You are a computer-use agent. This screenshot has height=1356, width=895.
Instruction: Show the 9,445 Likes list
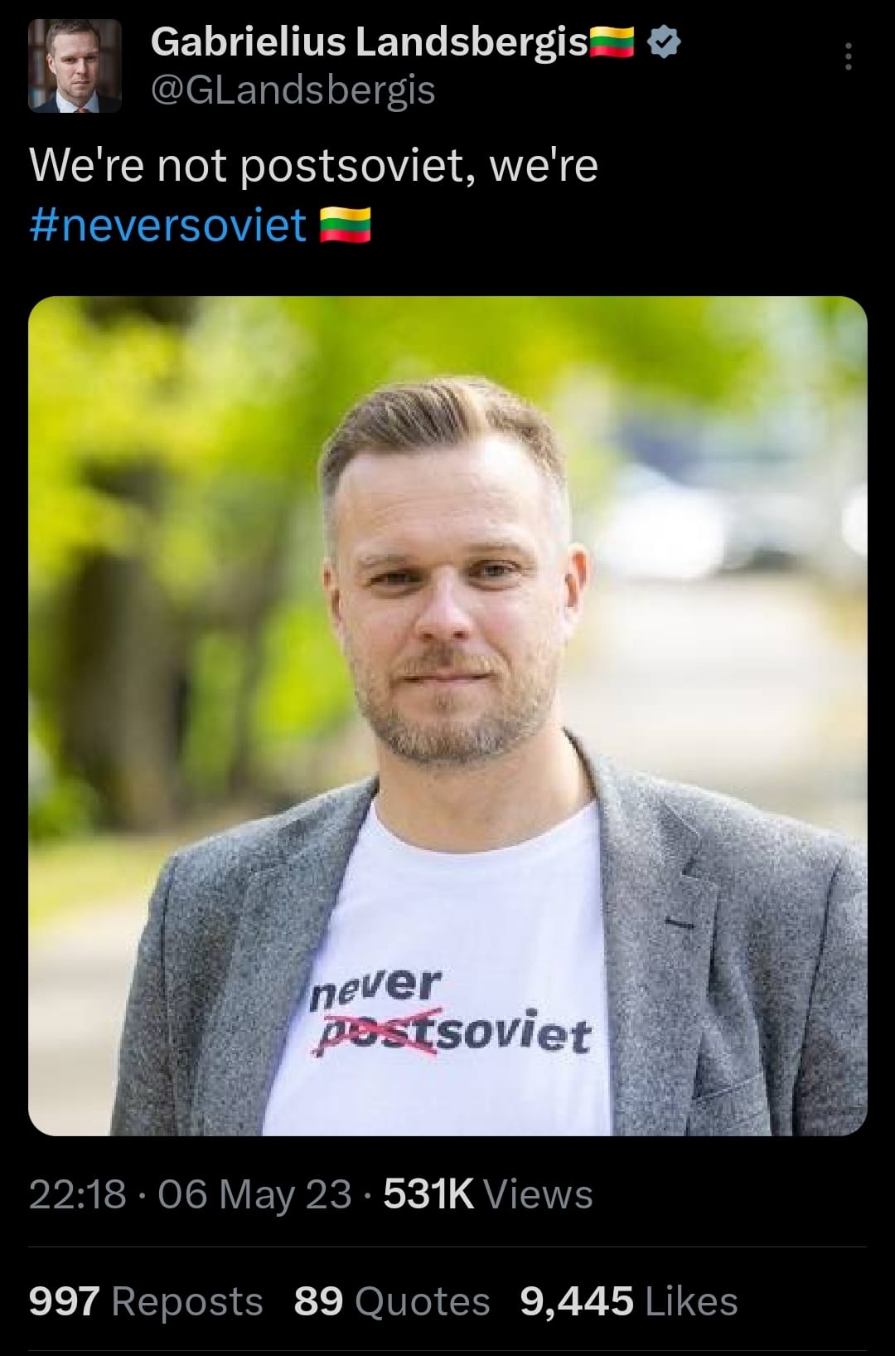coord(629,1301)
